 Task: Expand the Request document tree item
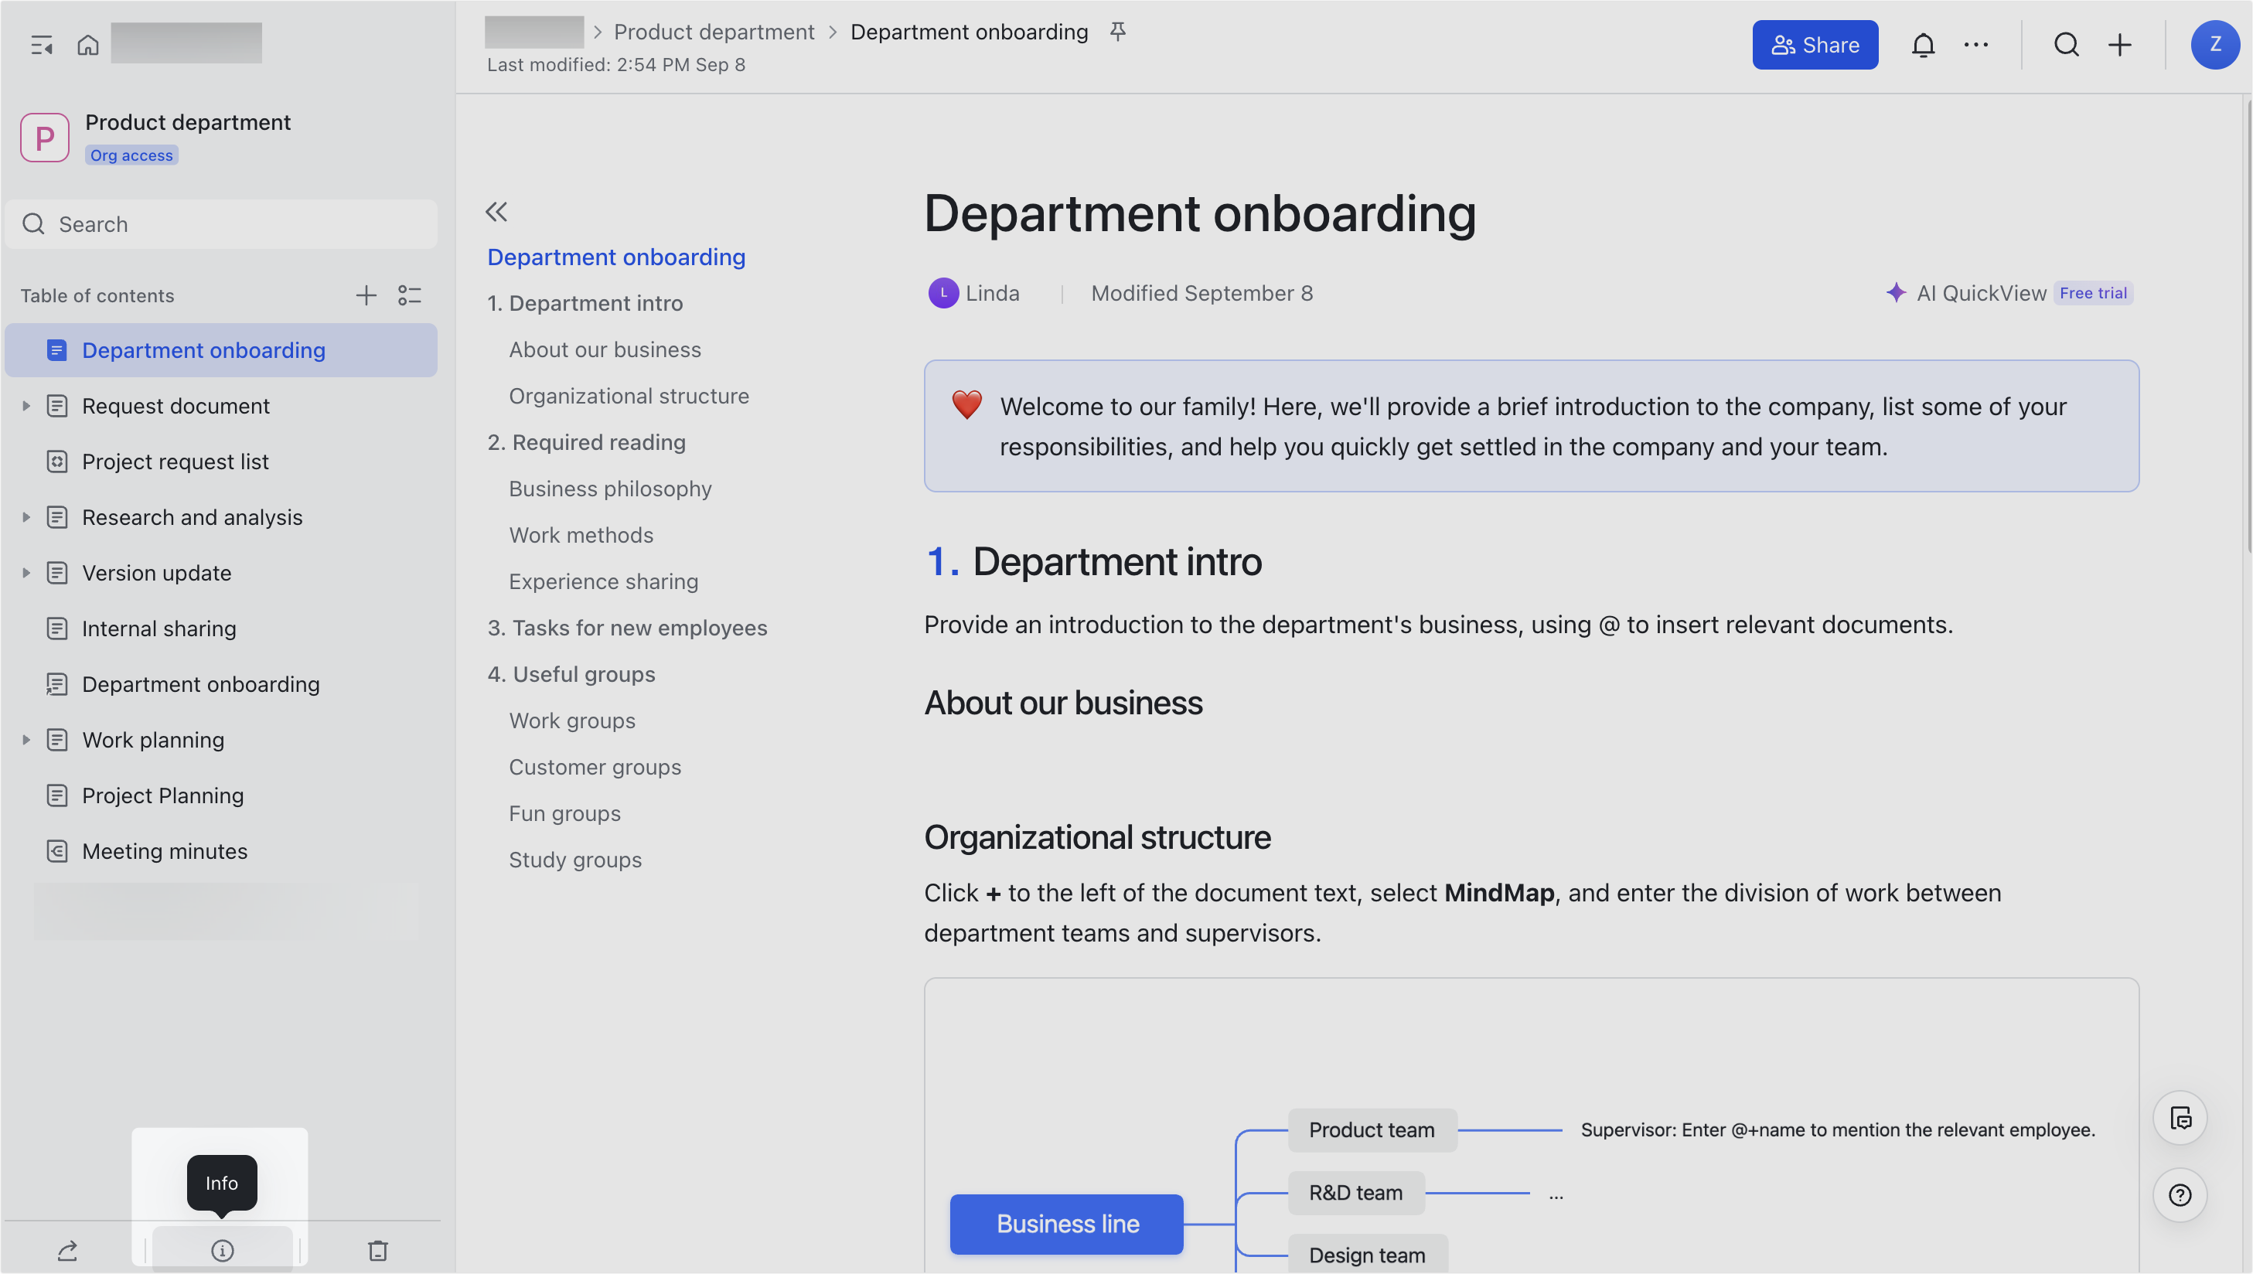[x=26, y=406]
